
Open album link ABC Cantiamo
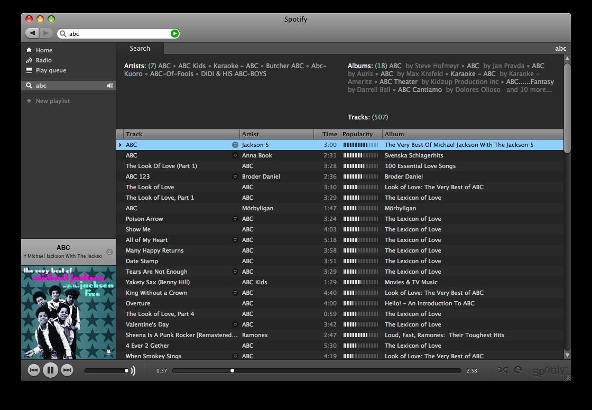click(x=420, y=89)
